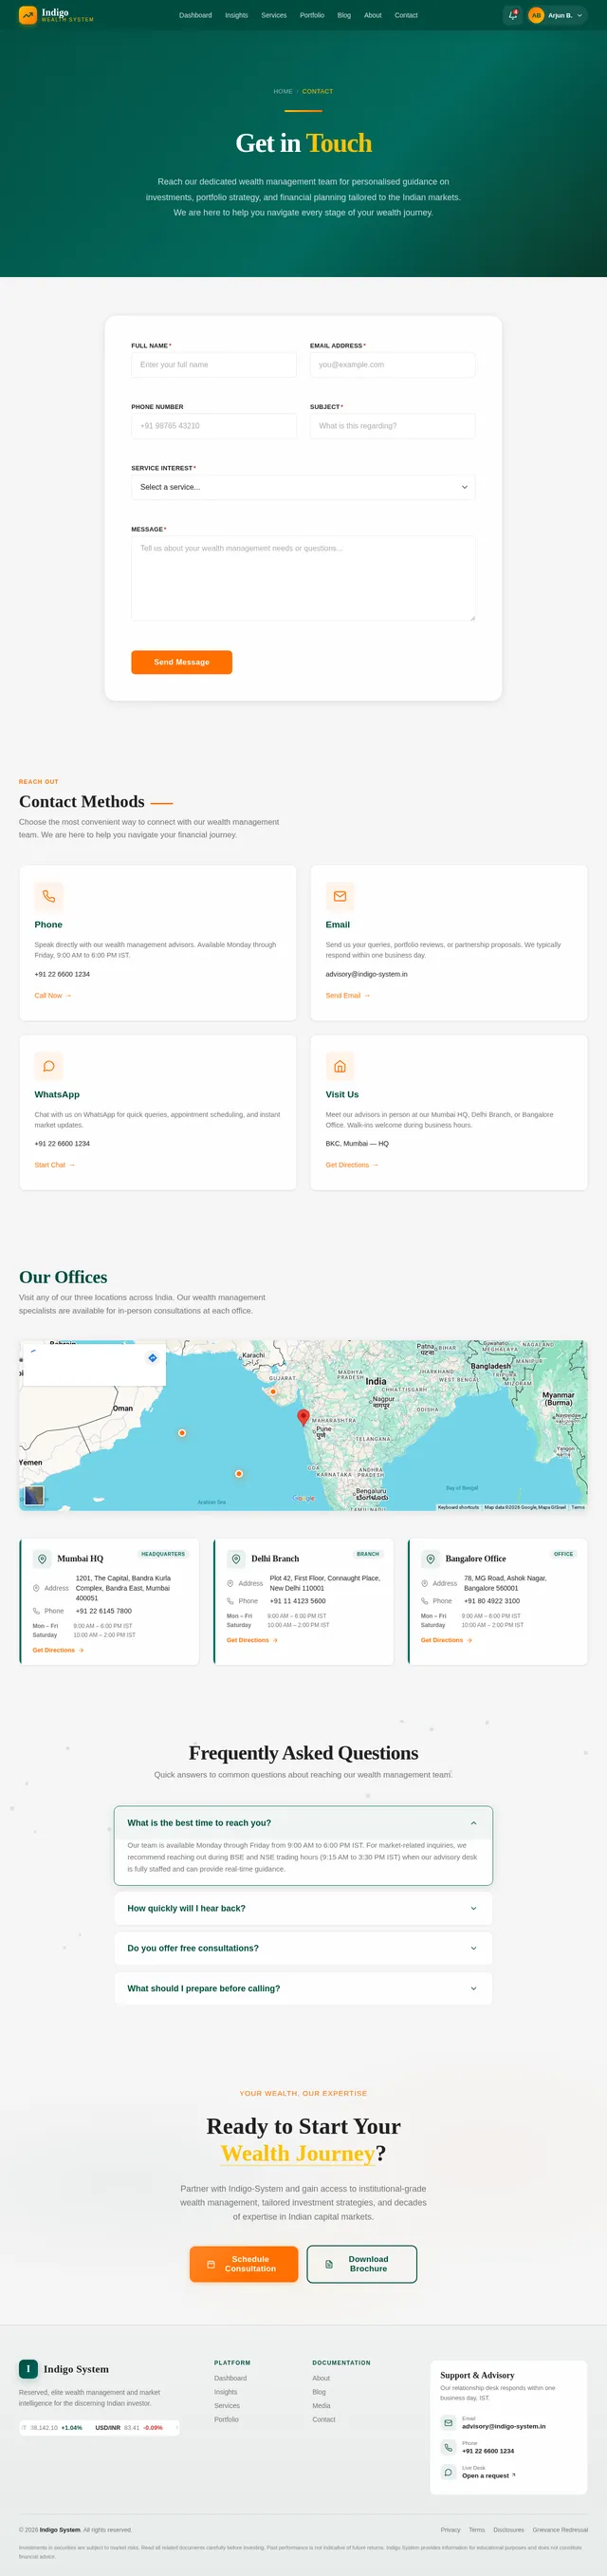Collapse the best time to reach you question
The image size is (607, 2576).
[x=303, y=1823]
